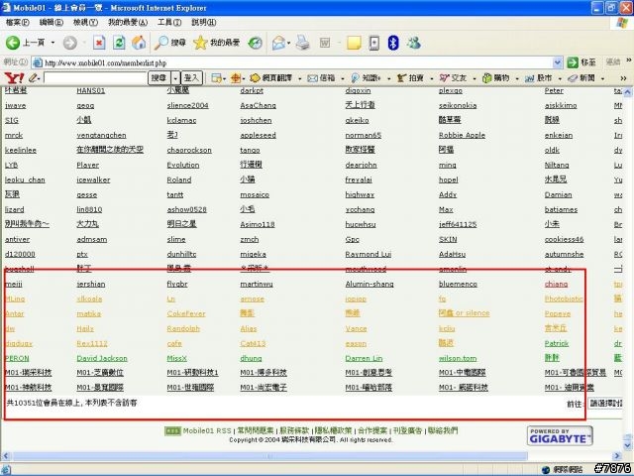634x476 pixels.
Task: Open the 檔案(F) menu
Action: pos(18,22)
